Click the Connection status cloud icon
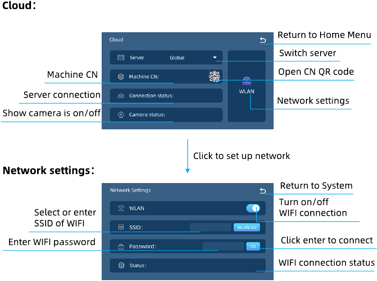 tap(121, 96)
